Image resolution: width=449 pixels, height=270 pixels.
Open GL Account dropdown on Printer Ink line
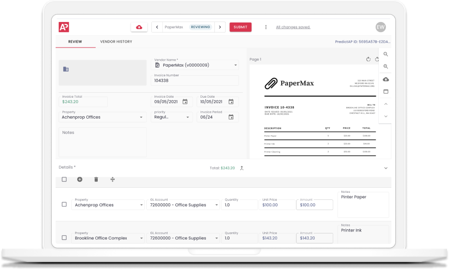coord(183,238)
